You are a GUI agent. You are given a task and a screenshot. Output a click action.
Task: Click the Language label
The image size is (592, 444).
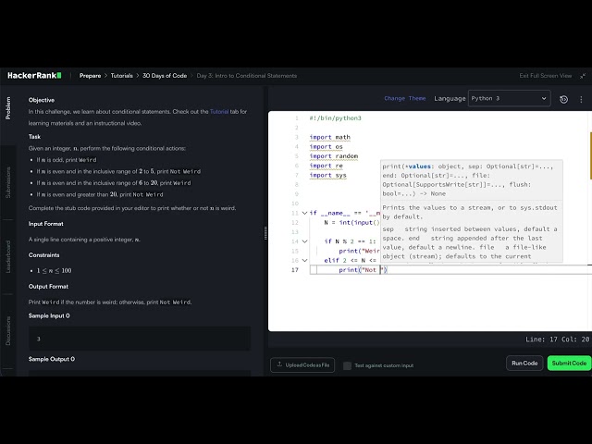[x=450, y=99]
